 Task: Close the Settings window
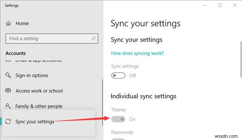tap(235, 5)
